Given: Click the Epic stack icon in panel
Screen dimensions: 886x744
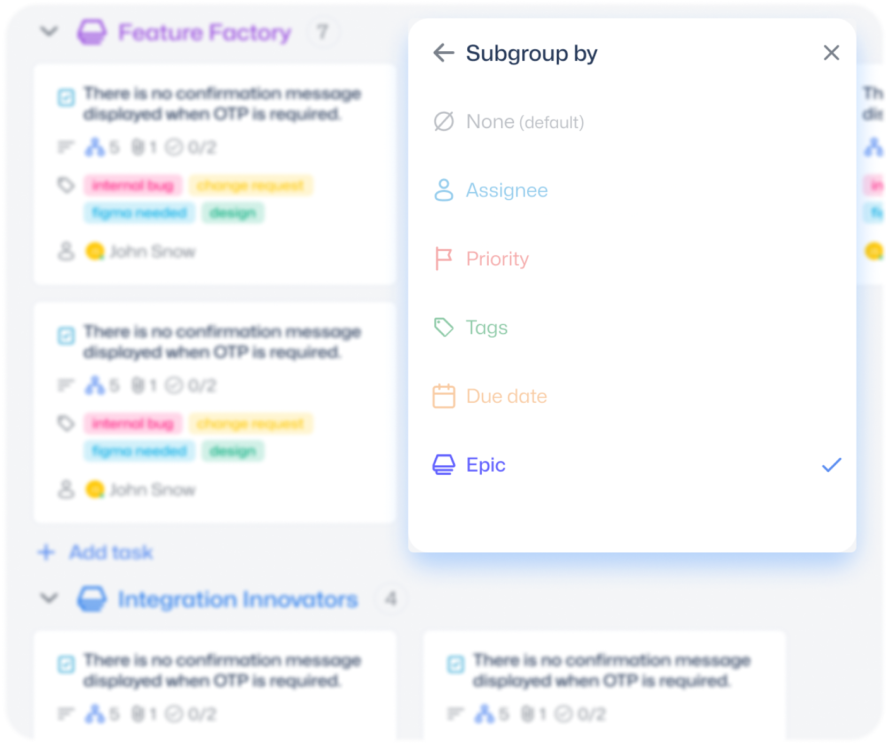Looking at the screenshot, I should point(443,465).
